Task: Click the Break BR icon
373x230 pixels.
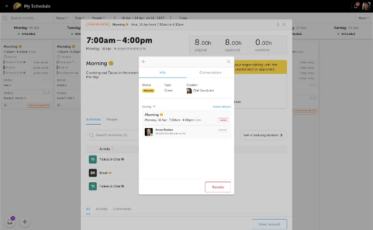Action: click(93, 173)
